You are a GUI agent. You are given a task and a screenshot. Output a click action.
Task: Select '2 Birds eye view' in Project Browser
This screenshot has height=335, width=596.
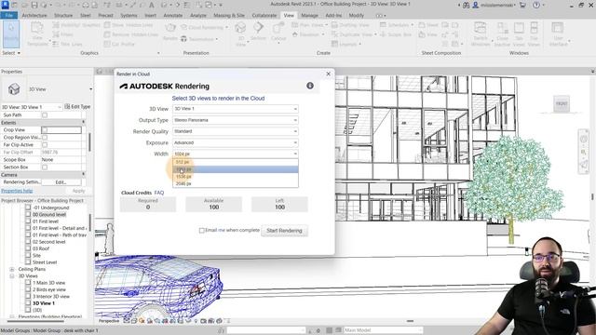[x=49, y=289]
